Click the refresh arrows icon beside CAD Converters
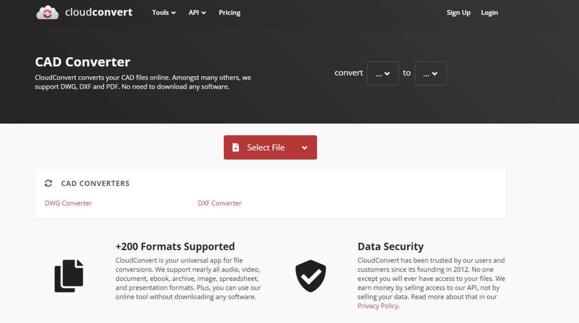 48,183
